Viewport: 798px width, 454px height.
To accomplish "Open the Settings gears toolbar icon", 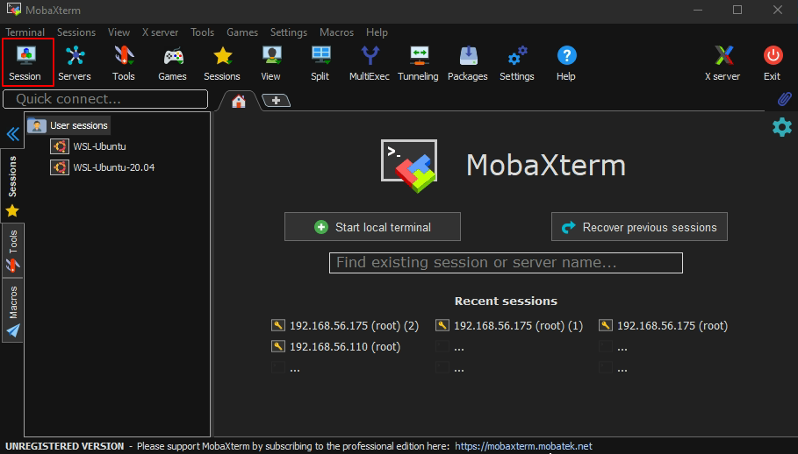I will [517, 62].
